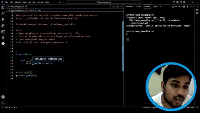Viewport: 200px width, 113px height.
Task: Open terminal panel more actions ellipsis
Action: pyautogui.click(x=191, y=7)
